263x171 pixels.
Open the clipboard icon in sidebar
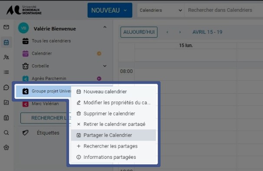[7, 118]
